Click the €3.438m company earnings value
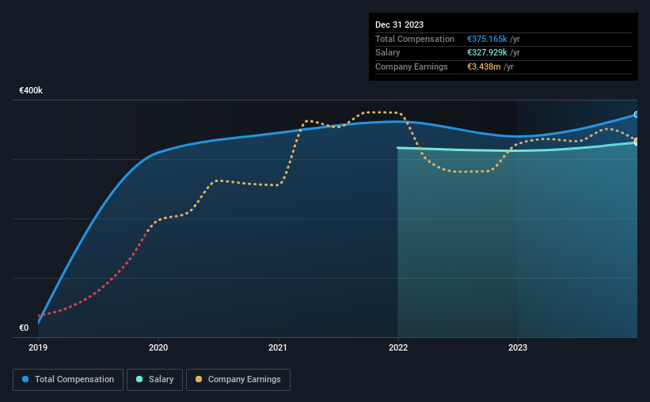The width and height of the screenshot is (650, 402). point(484,66)
